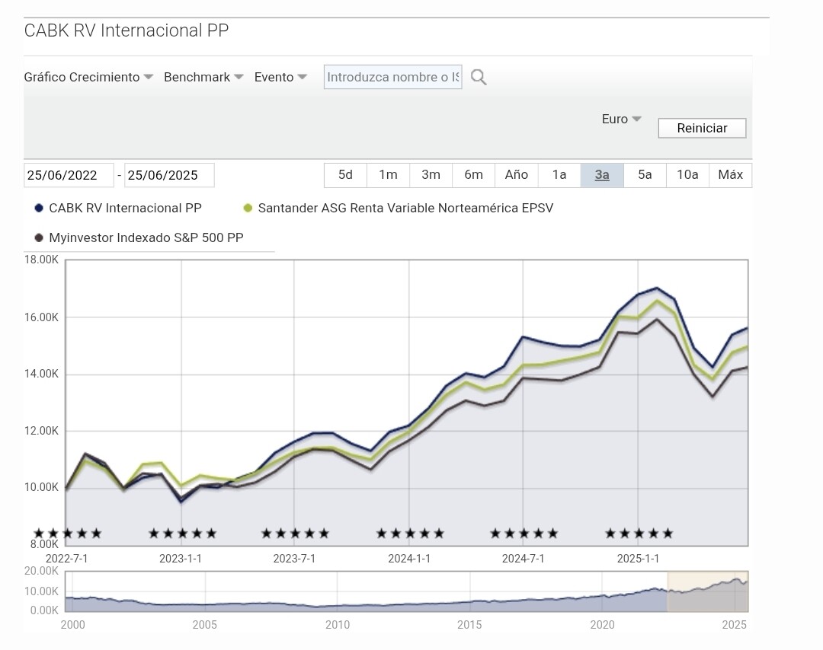Click the magnifying glass search icon
Image resolution: width=823 pixels, height=650 pixels.
(478, 77)
